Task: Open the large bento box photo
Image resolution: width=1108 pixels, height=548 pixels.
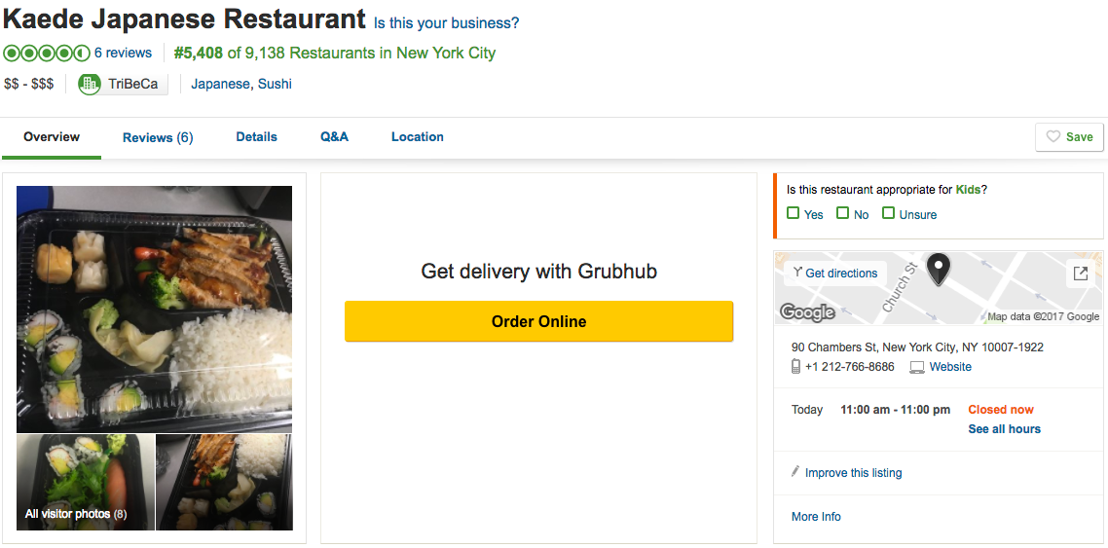Action: point(154,309)
